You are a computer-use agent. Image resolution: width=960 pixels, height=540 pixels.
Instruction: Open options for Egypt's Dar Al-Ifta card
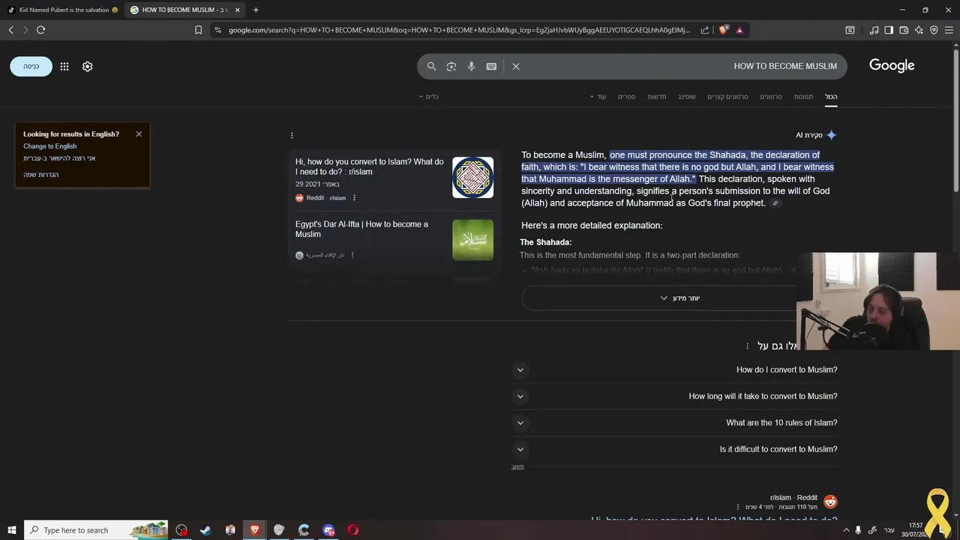tap(352, 255)
